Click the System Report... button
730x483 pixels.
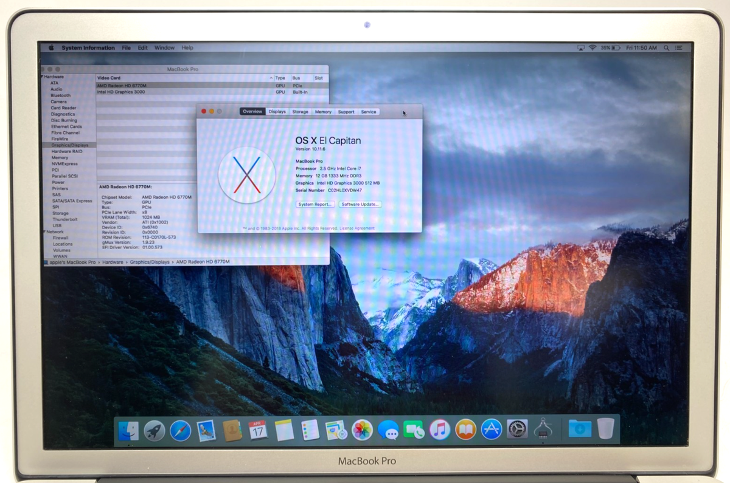(x=315, y=205)
